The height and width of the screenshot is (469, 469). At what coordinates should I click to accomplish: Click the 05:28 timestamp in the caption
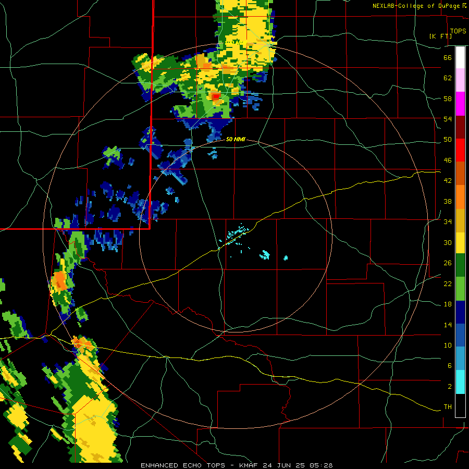click(321, 465)
